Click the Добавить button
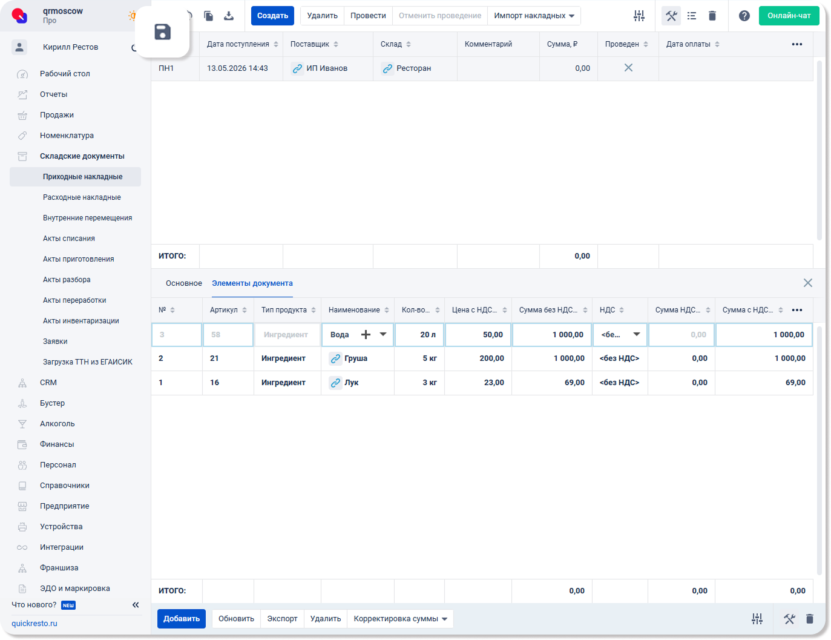Viewport: 831px width, 640px height. [x=182, y=619]
